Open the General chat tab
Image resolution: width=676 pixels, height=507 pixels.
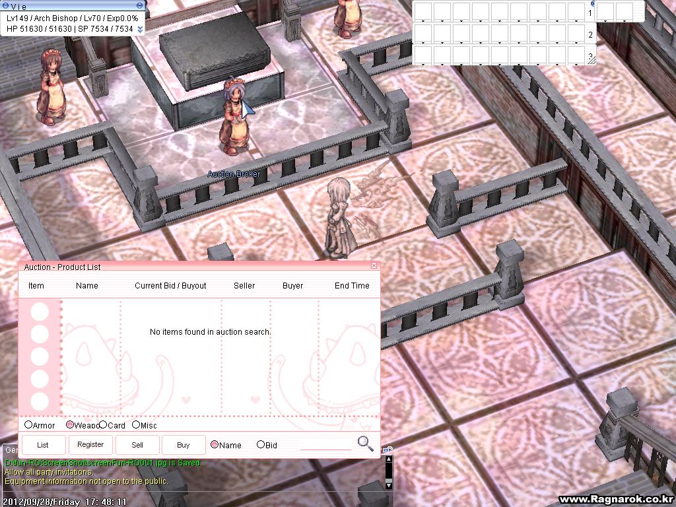tap(11, 450)
